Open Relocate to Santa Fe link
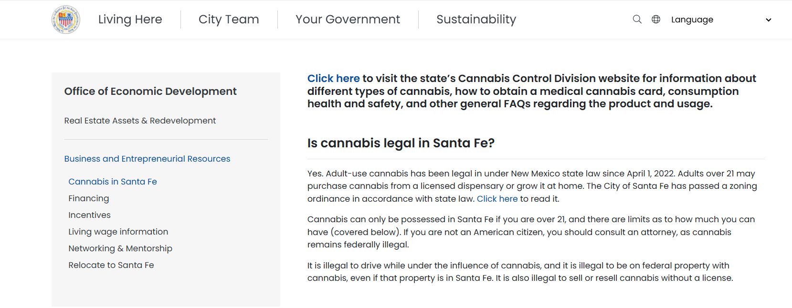The image size is (792, 308). coord(111,265)
